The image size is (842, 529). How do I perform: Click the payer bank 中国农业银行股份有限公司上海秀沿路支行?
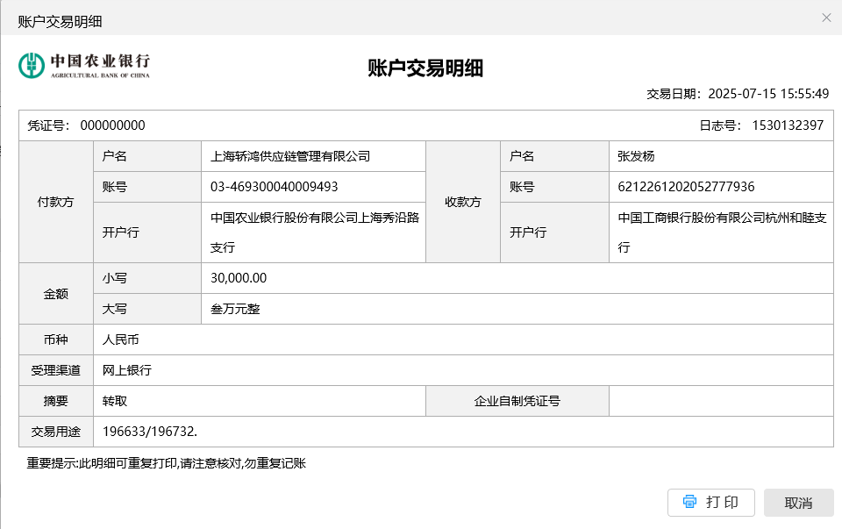point(314,232)
